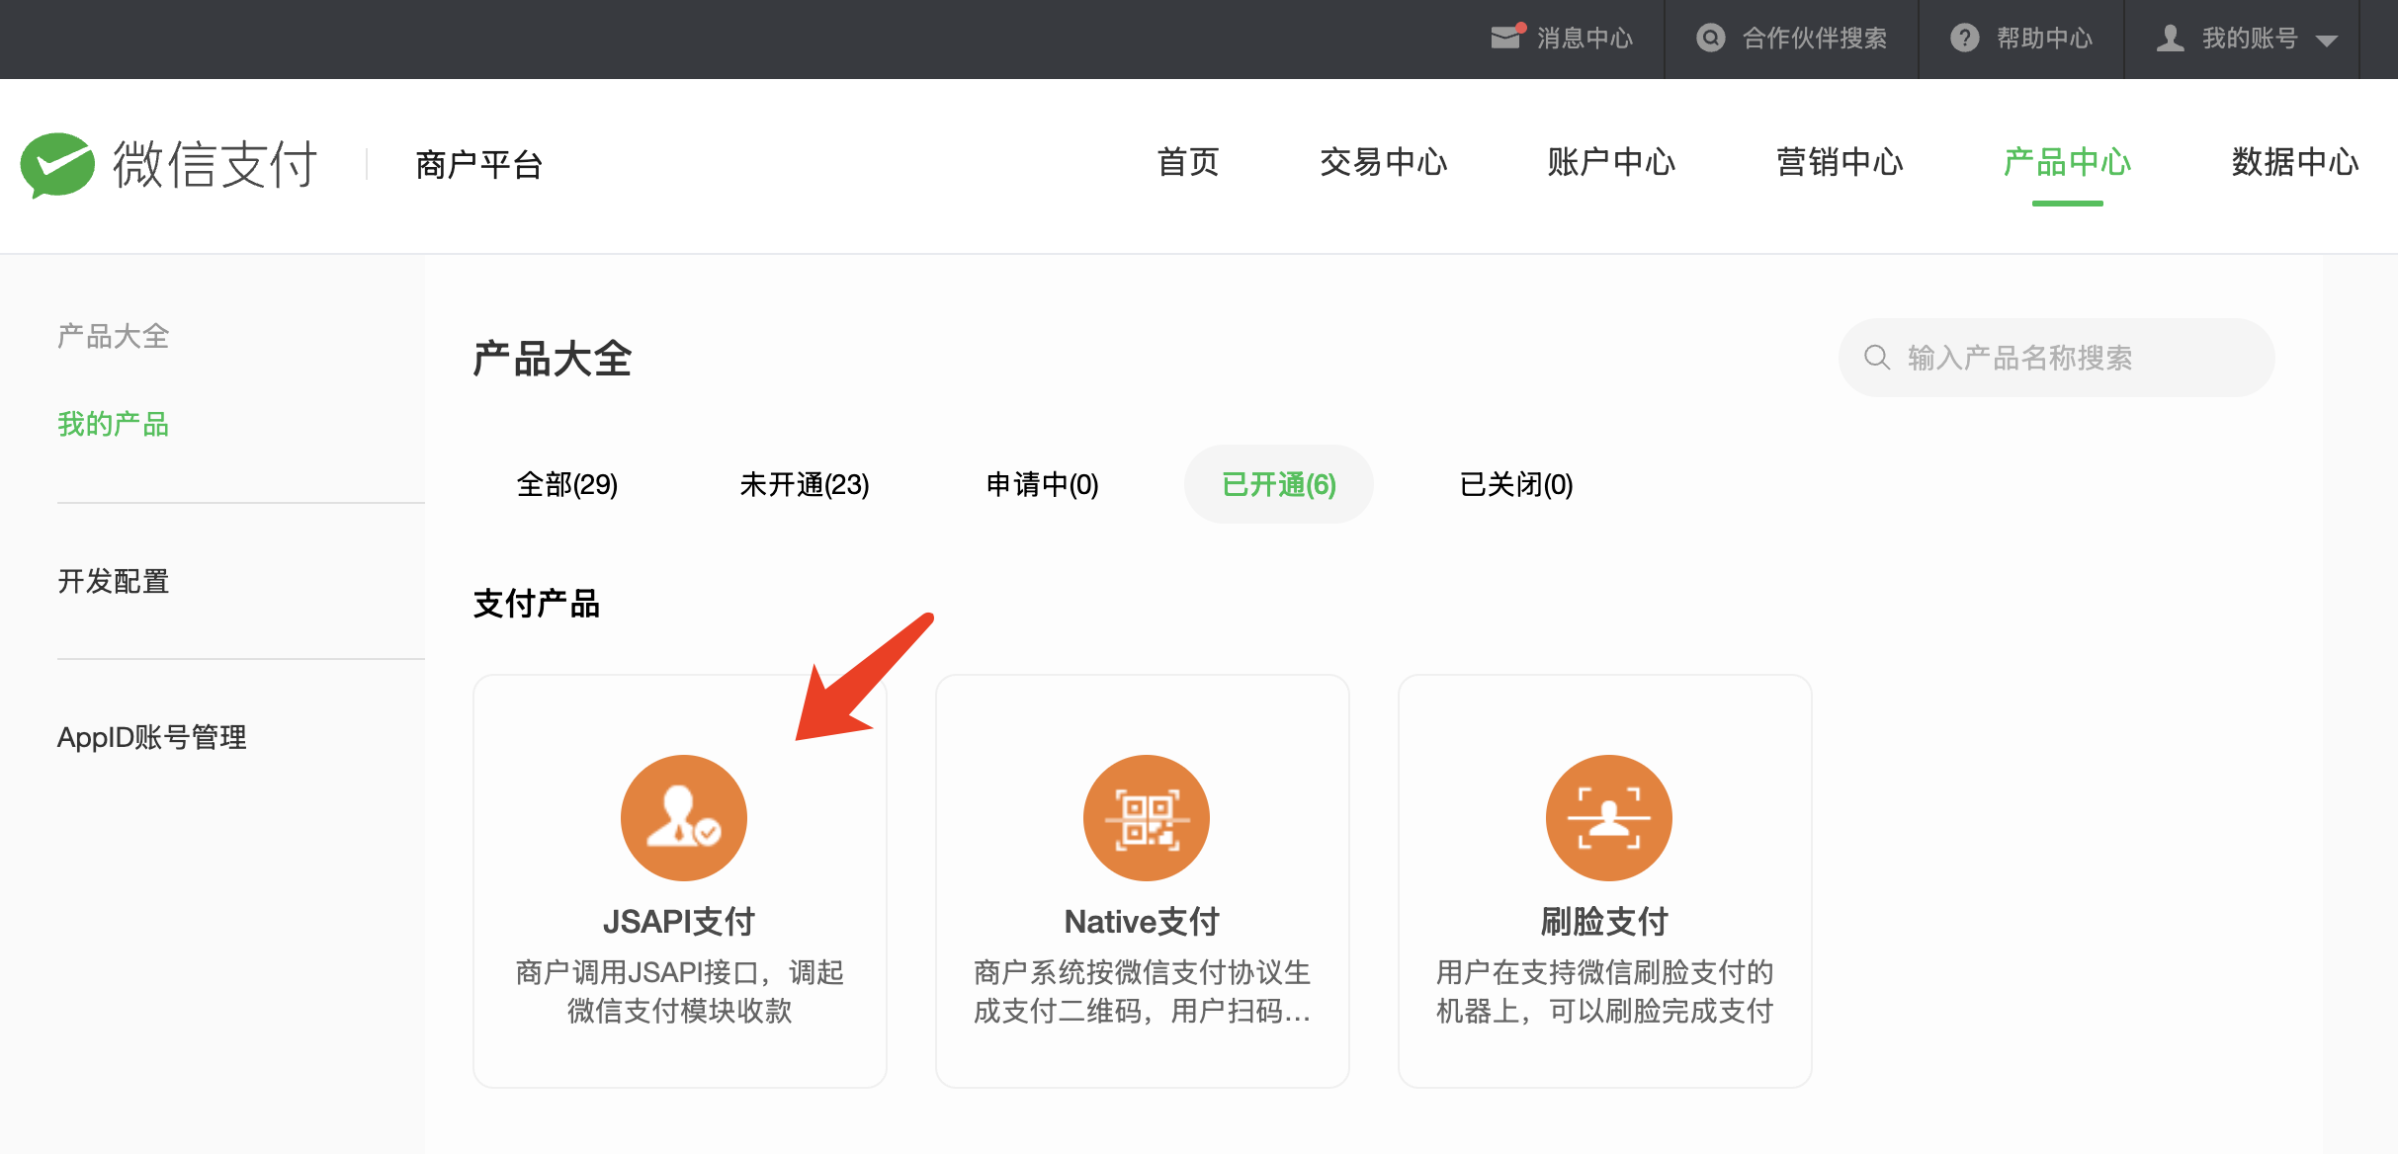Screen dimensions: 2398x1154
Task: Open the 我的账号 menu label
Action: click(x=2250, y=38)
